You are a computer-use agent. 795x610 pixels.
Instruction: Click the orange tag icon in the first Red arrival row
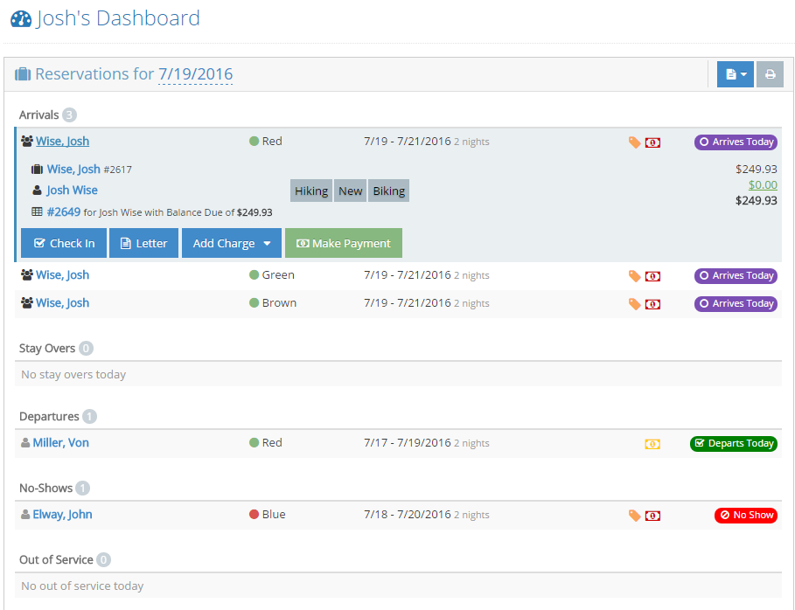[635, 142]
